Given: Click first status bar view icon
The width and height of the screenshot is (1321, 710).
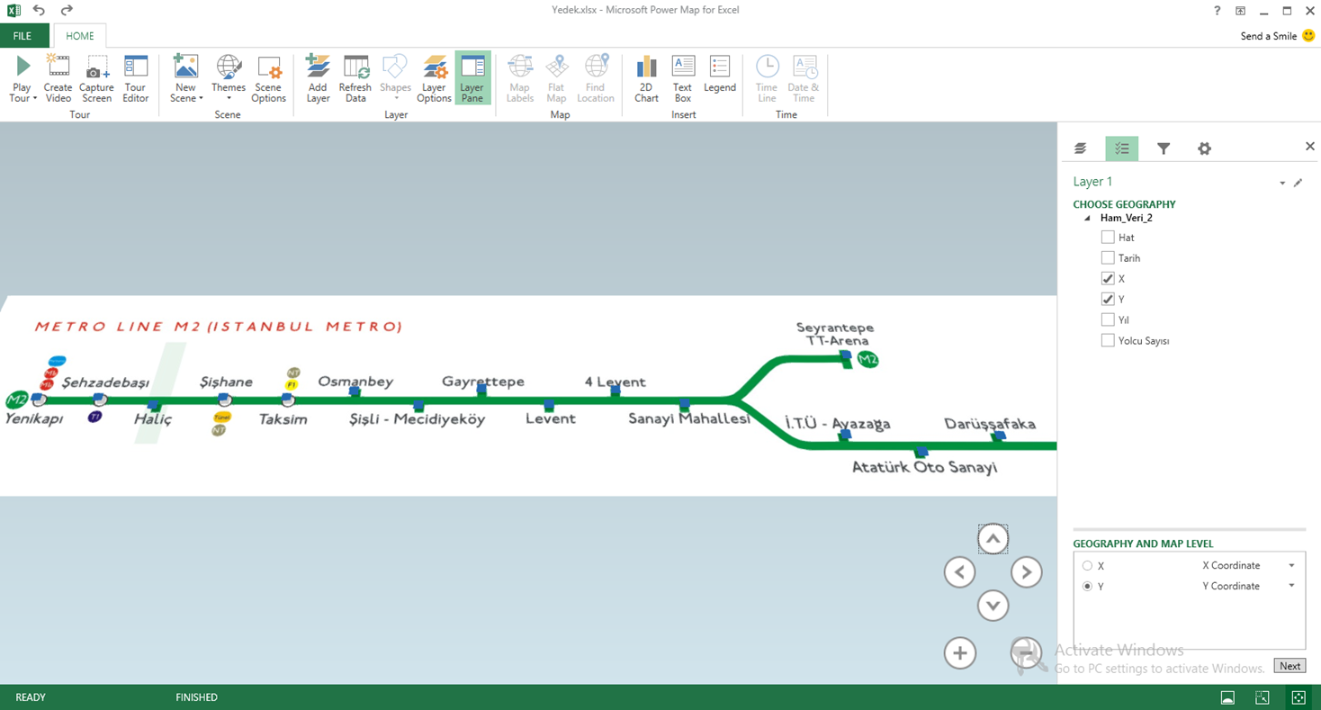Looking at the screenshot, I should coord(1227,697).
